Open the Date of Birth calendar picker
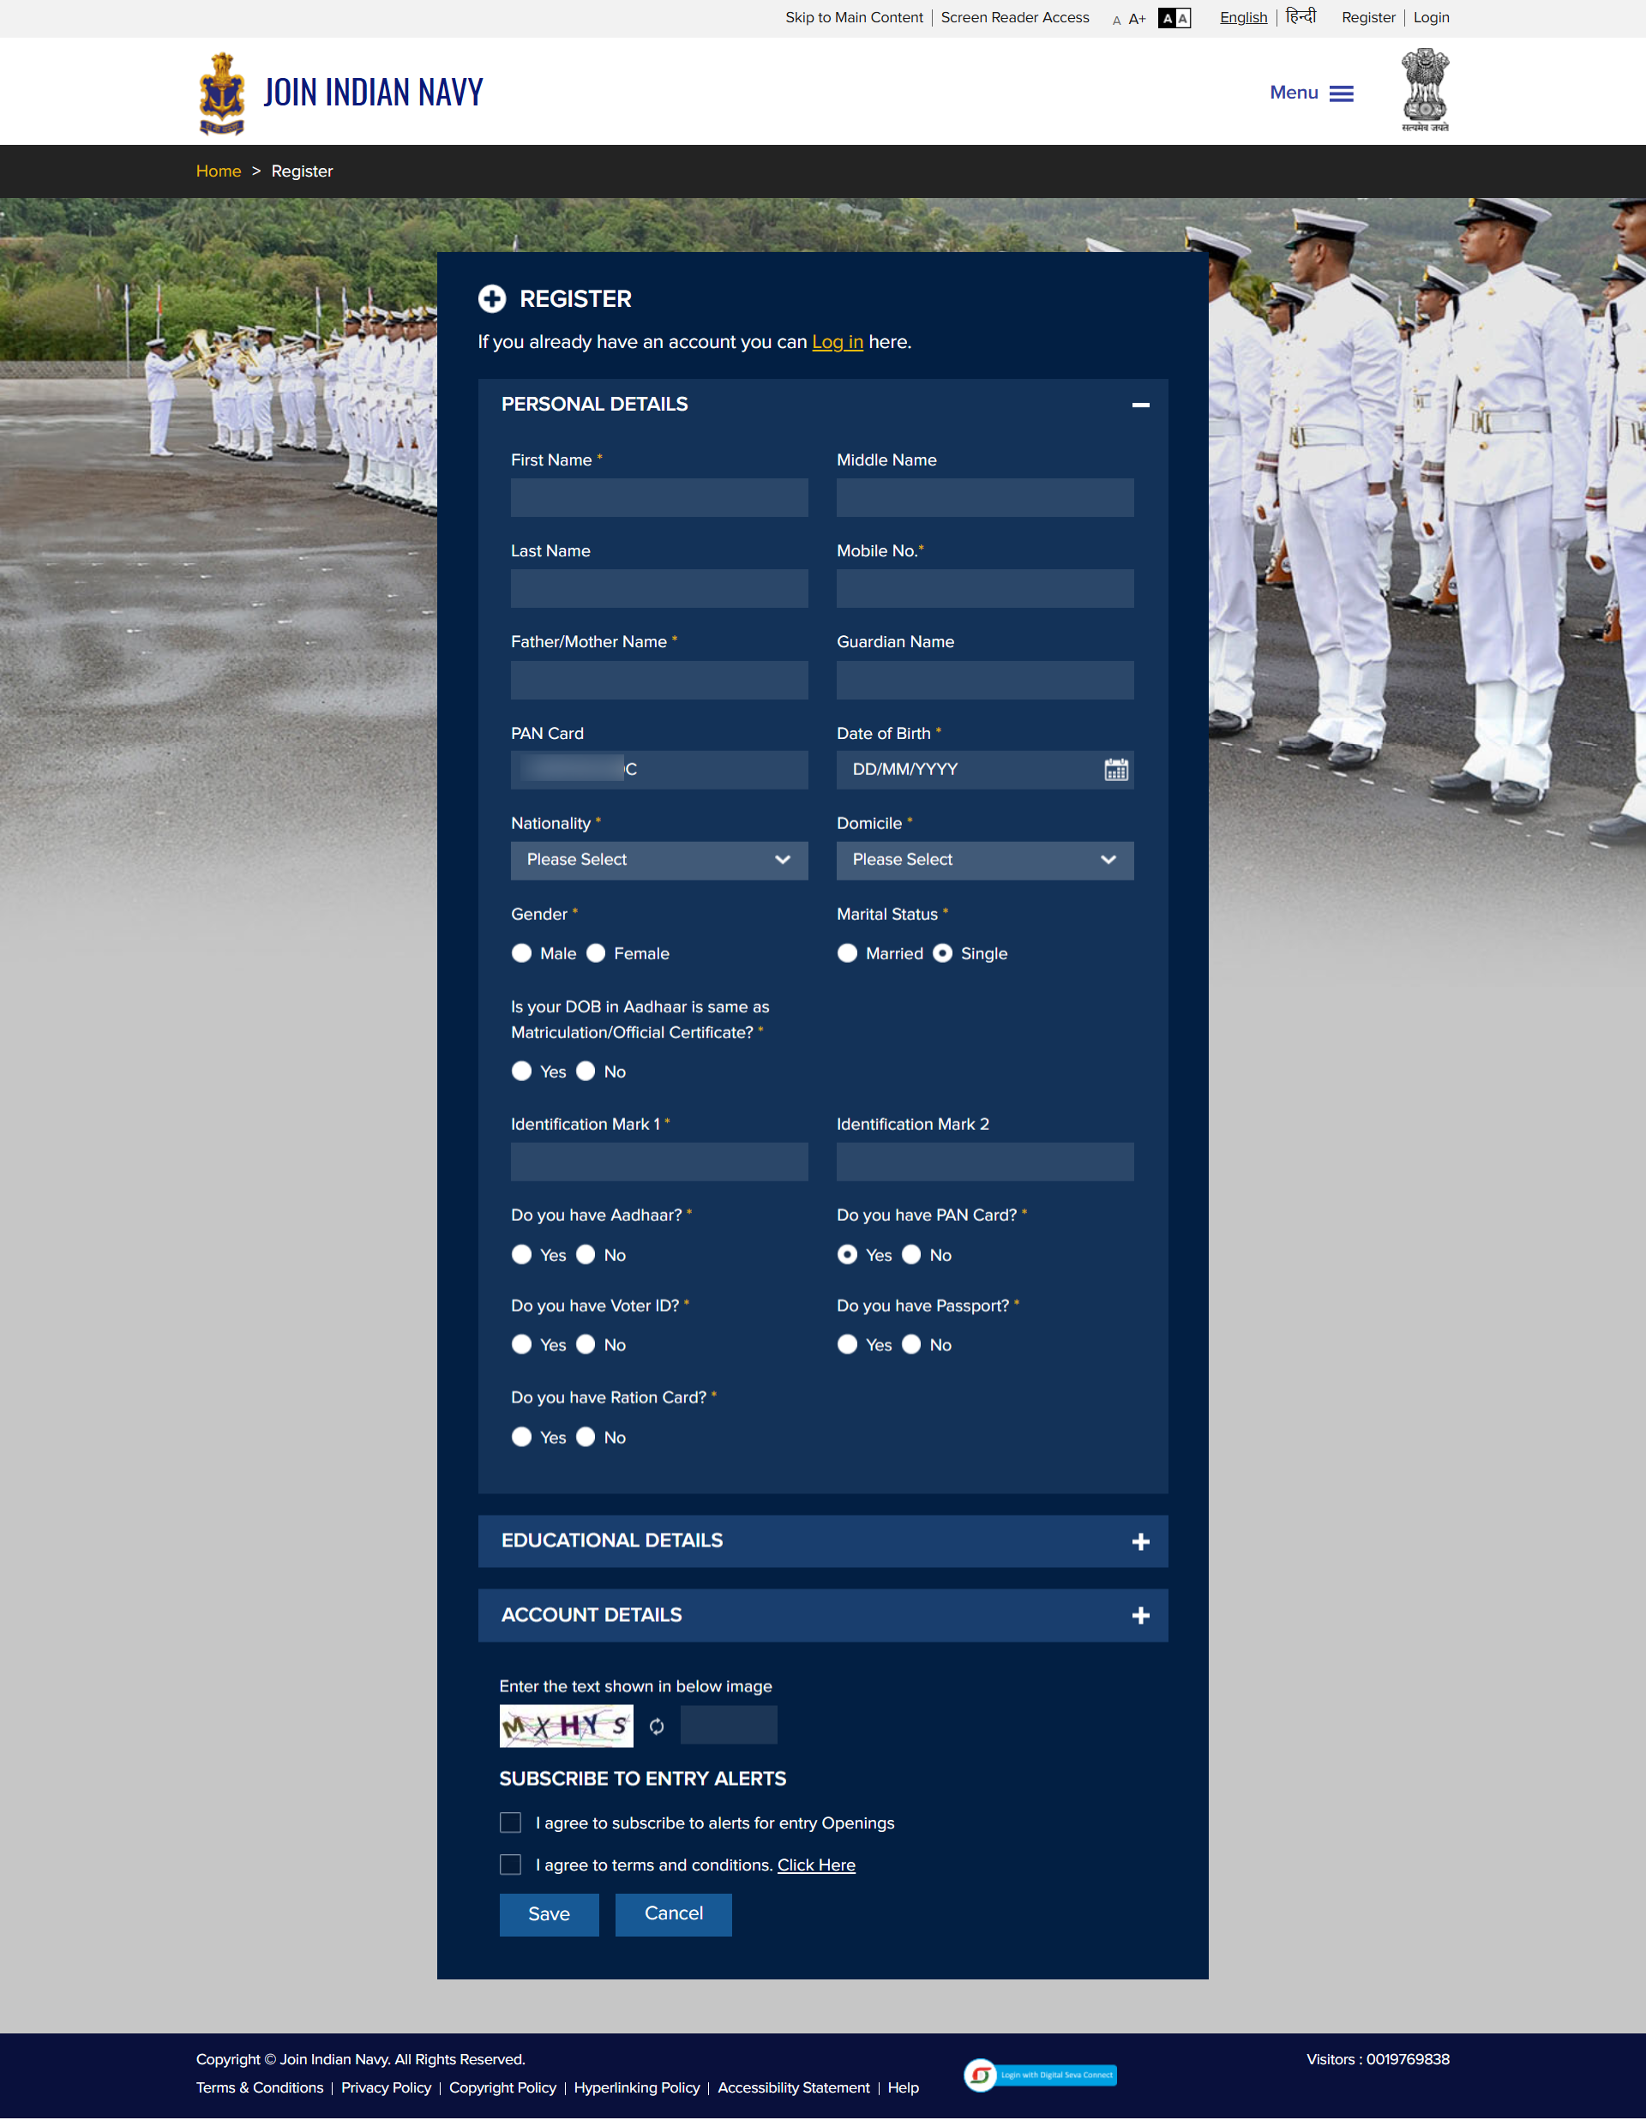This screenshot has width=1646, height=2120. [1115, 770]
